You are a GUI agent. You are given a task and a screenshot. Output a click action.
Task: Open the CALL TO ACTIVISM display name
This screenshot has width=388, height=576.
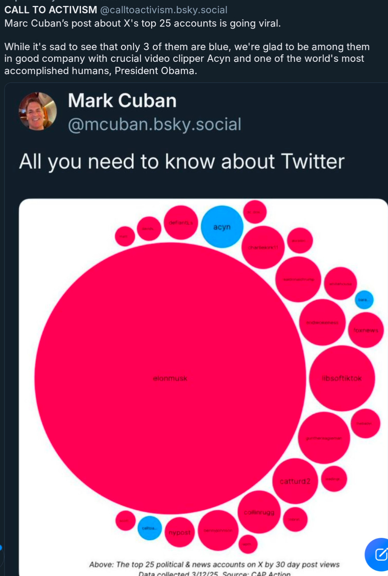click(x=51, y=10)
